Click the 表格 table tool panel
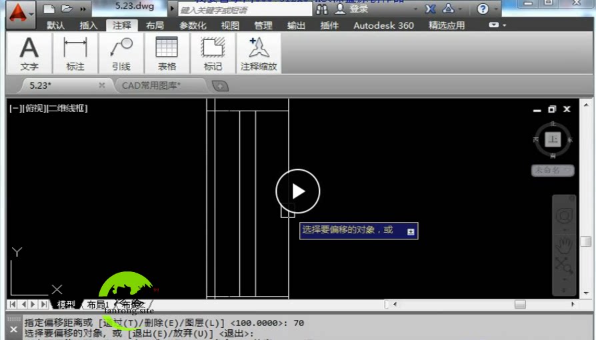 pos(167,53)
